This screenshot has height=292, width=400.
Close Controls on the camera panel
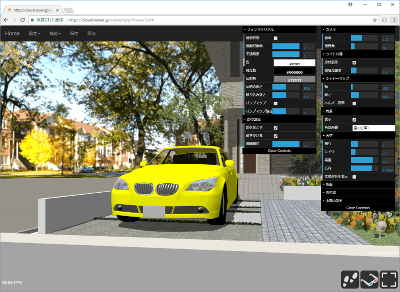tap(358, 208)
